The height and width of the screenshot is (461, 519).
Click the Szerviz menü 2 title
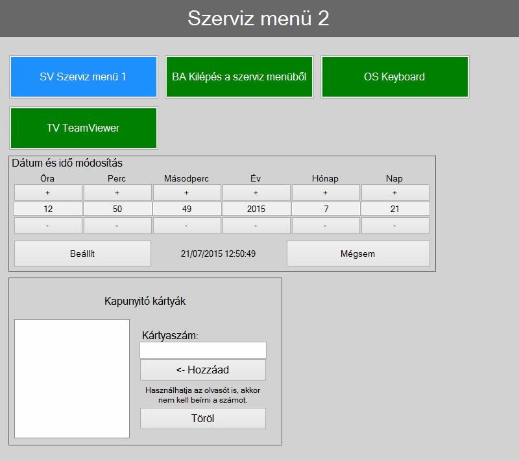point(258,18)
